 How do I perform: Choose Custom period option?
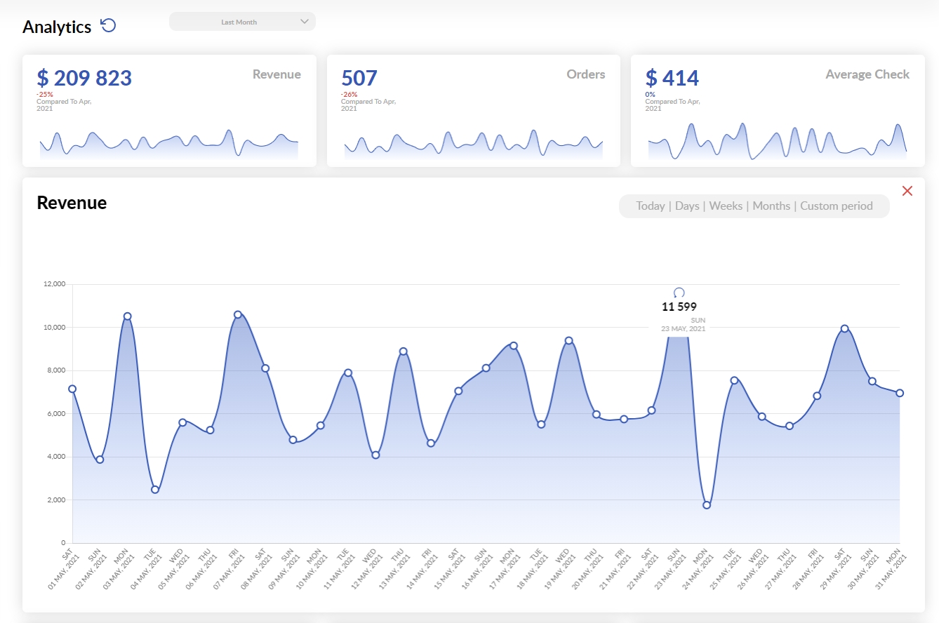(837, 206)
